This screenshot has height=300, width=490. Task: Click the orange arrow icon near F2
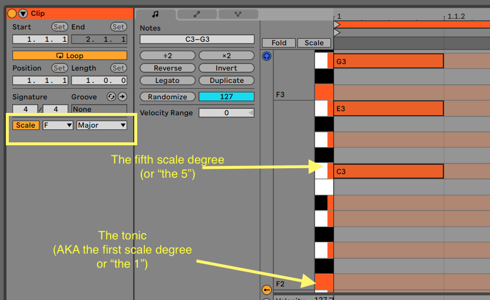[267, 289]
